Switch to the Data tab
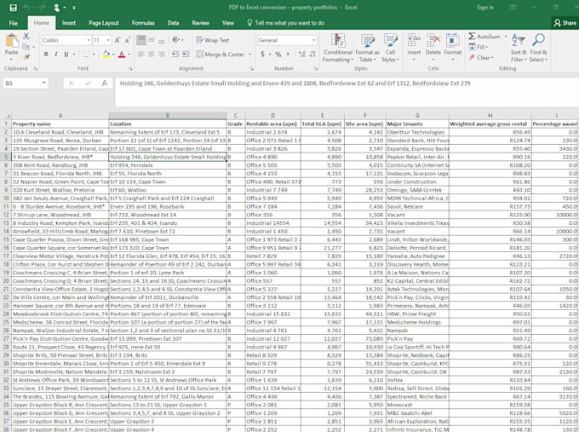 [x=173, y=23]
